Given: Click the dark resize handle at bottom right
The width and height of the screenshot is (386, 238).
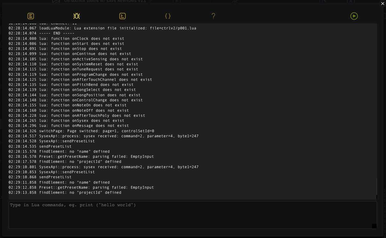Looking at the screenshot, I should tap(374, 226).
